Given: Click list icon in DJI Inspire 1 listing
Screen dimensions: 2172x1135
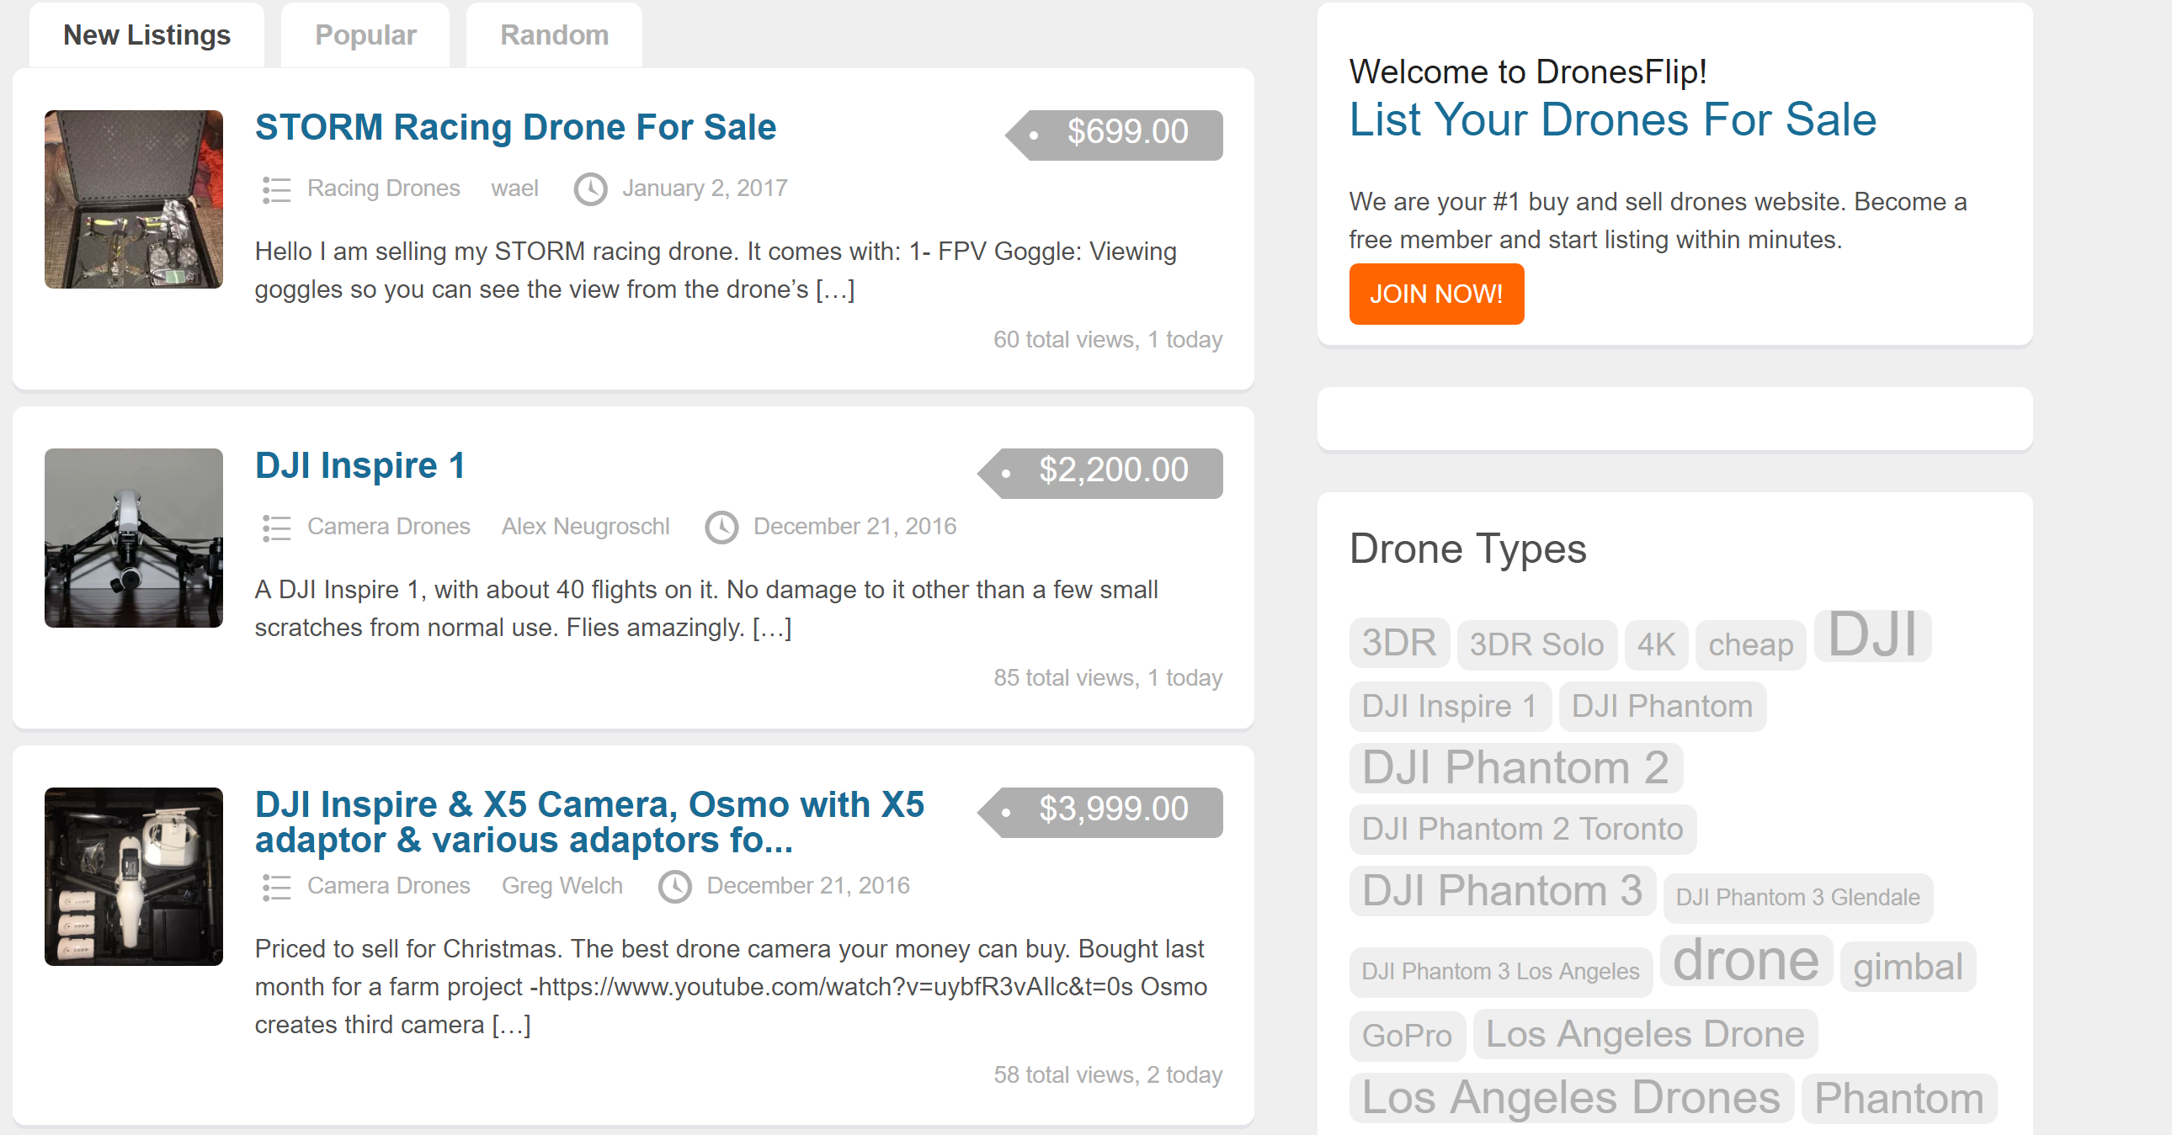Looking at the screenshot, I should (x=276, y=528).
